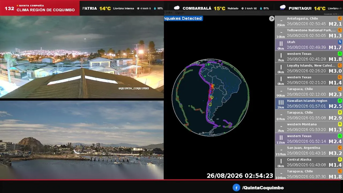Click the green A badge on Hawaiian Islands row
Image resolution: width=343 pixels, height=193 pixels.
point(340,101)
